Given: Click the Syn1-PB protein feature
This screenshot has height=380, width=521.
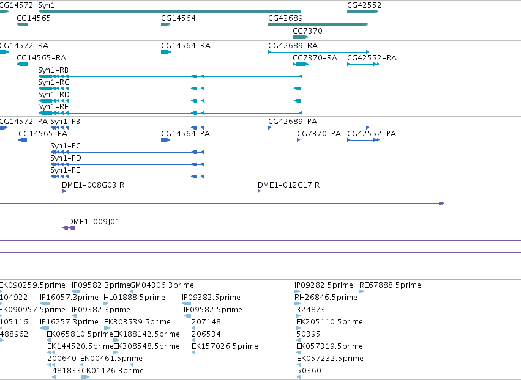Looking at the screenshot, I should (127, 128).
